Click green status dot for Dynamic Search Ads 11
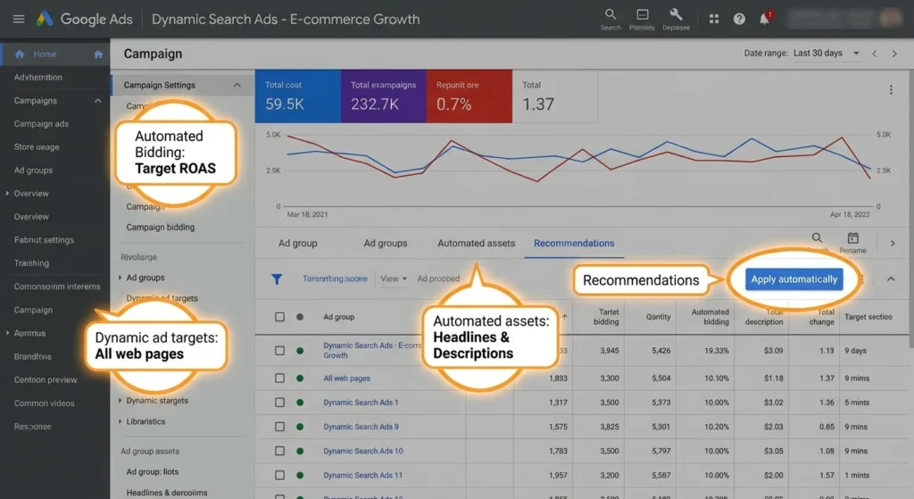Image resolution: width=914 pixels, height=499 pixels. pyautogui.click(x=300, y=475)
